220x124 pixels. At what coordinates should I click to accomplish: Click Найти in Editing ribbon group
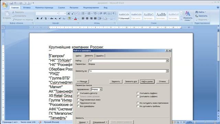[201, 12]
